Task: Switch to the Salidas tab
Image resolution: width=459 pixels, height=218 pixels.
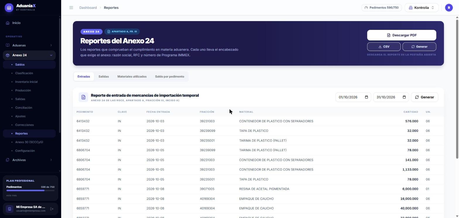Action: (104, 76)
